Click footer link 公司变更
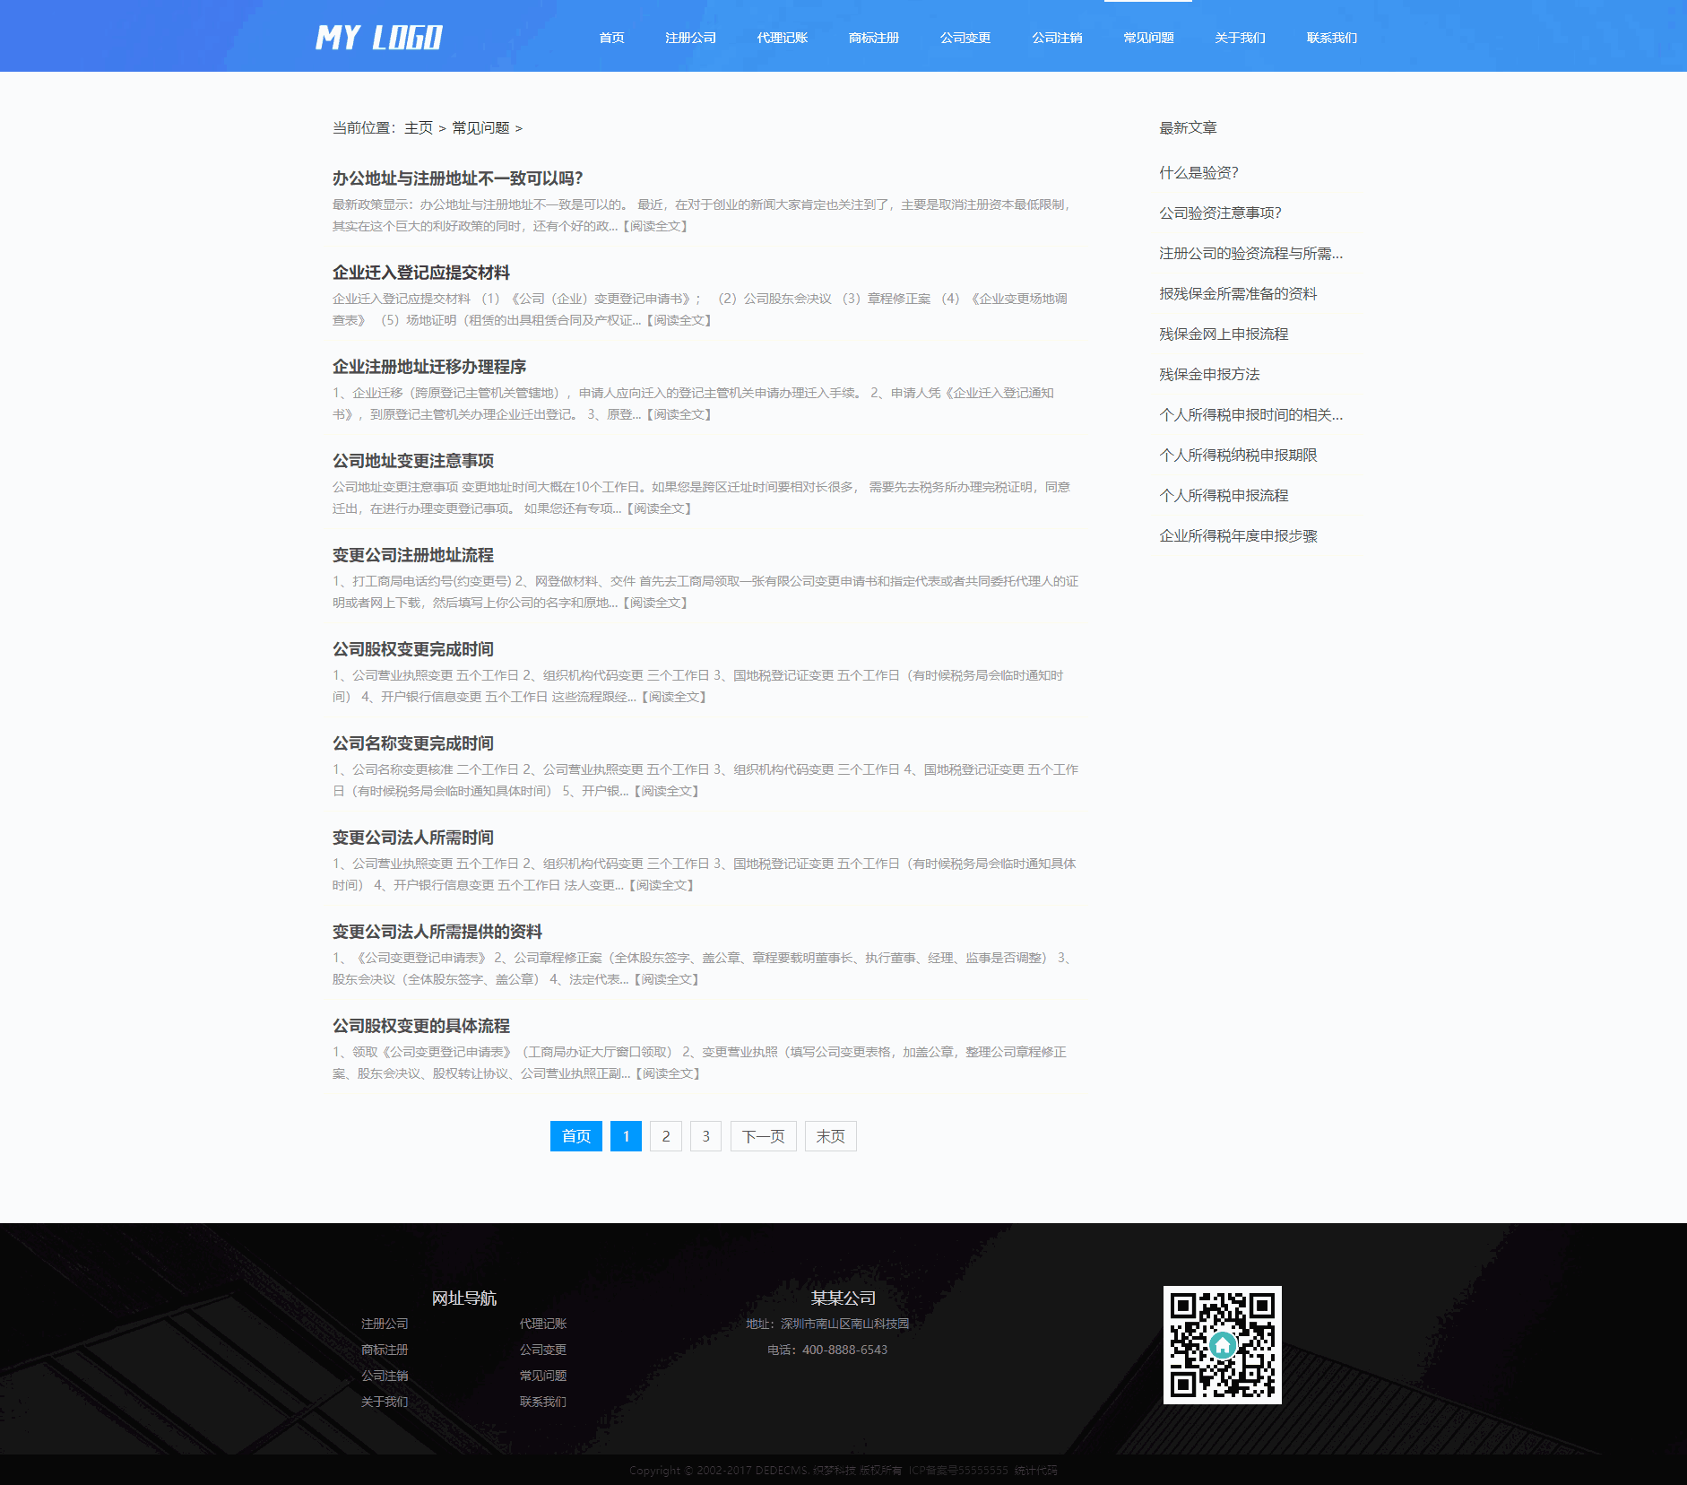The image size is (1687, 1485). click(x=543, y=1350)
